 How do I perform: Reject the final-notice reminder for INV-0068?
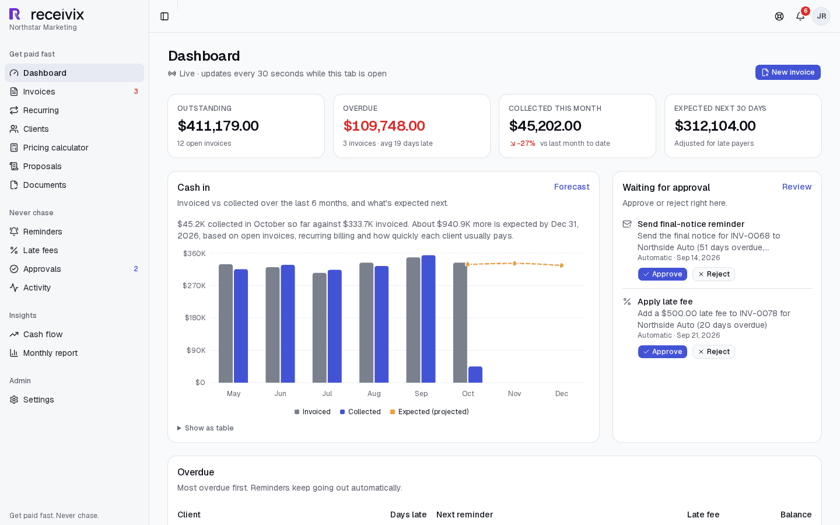[713, 274]
